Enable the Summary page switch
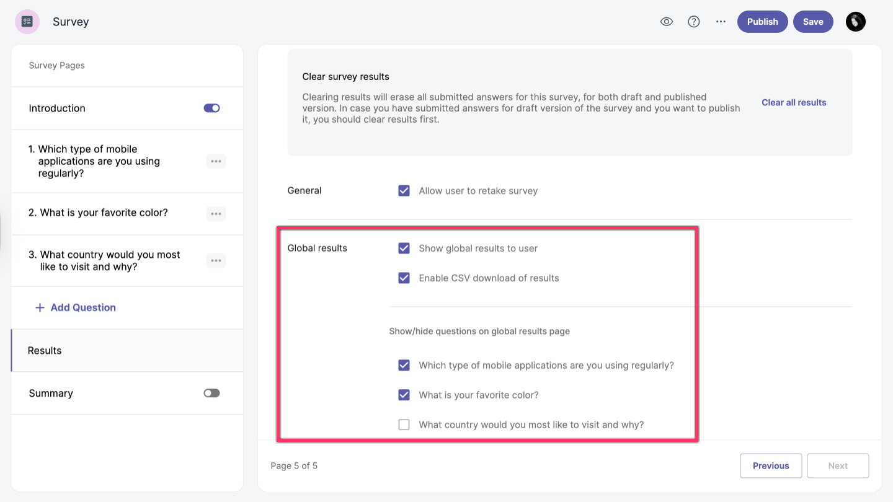 211,394
